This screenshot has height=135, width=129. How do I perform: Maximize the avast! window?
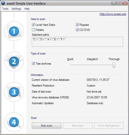coord(120,4)
